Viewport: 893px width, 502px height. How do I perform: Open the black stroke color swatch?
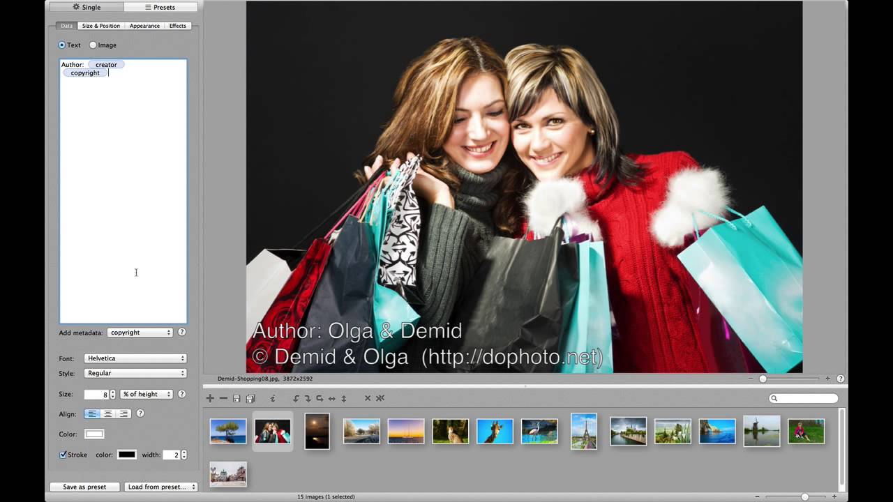click(126, 455)
